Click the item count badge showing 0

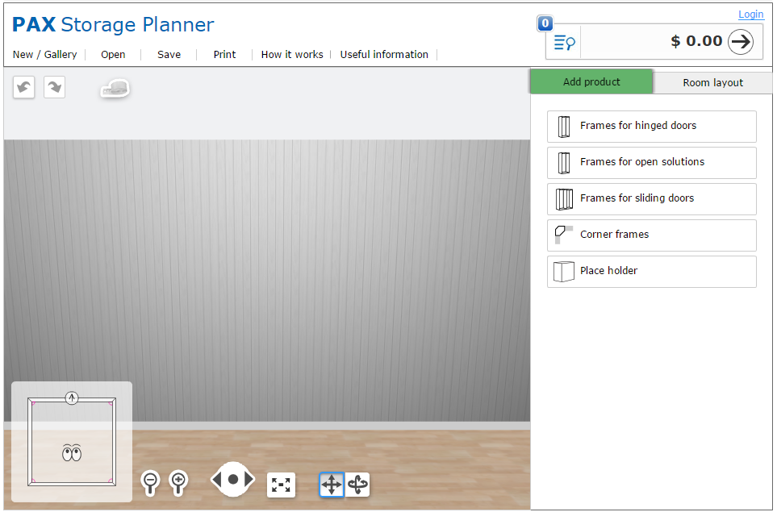point(545,23)
